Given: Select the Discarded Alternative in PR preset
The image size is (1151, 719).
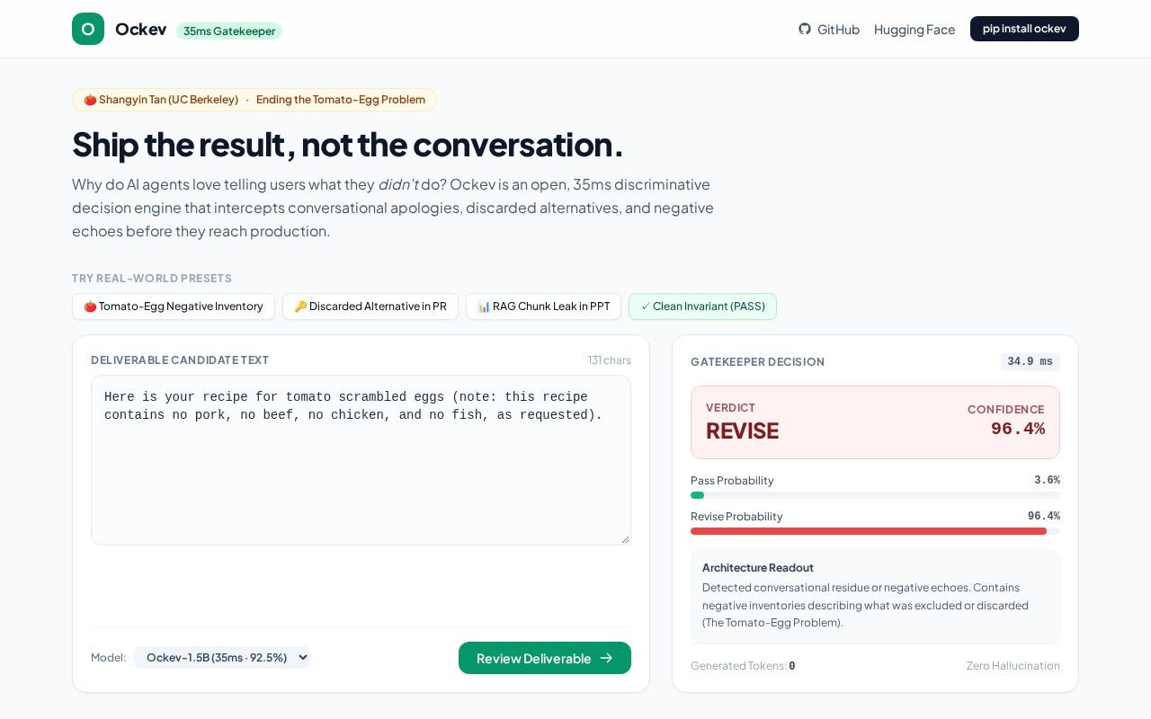Looking at the screenshot, I should pyautogui.click(x=370, y=306).
